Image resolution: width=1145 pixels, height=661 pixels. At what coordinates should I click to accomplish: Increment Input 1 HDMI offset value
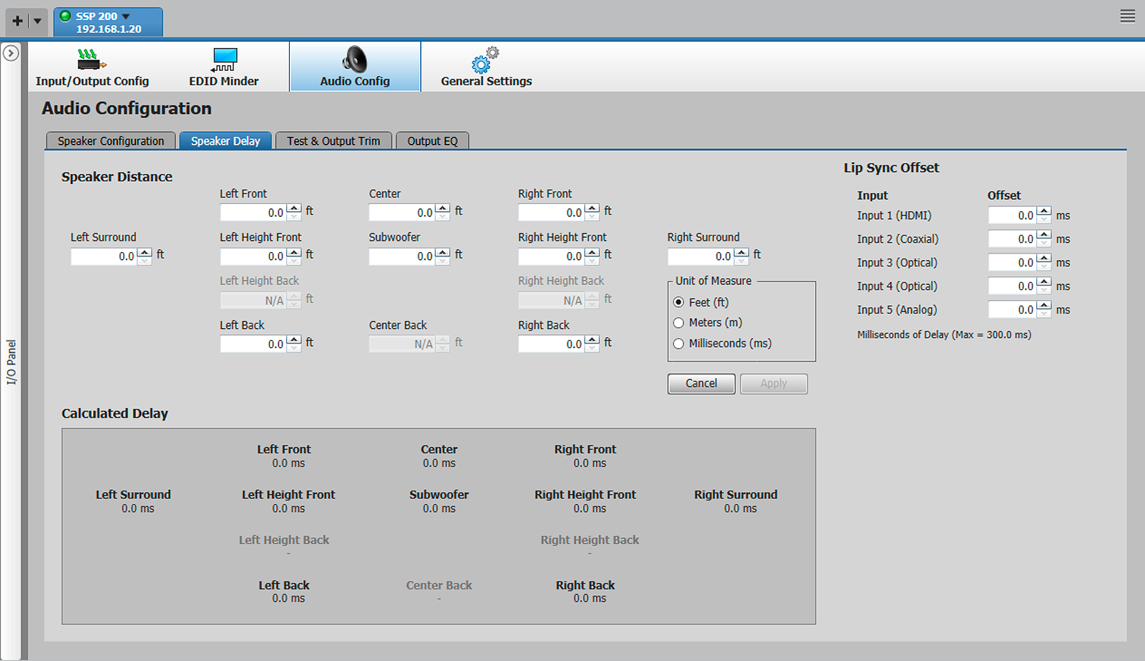[x=1043, y=211]
